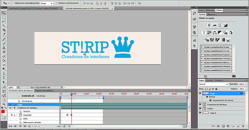Hide Superposición de colores effect
Viewport: 249px width, 130px height.
[x=211, y=100]
